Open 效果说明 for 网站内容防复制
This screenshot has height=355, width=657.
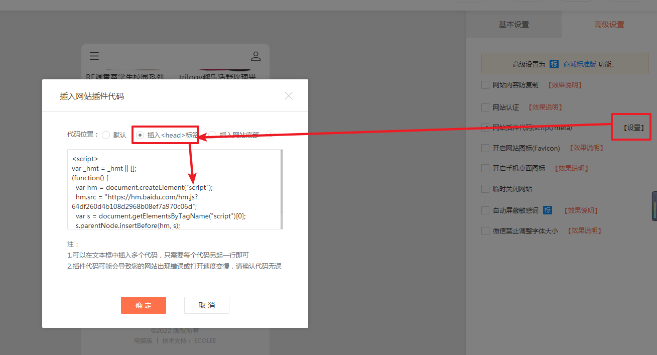(x=565, y=85)
